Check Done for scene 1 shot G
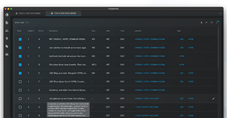Viewport: 227px width, 118px height. click(20, 90)
